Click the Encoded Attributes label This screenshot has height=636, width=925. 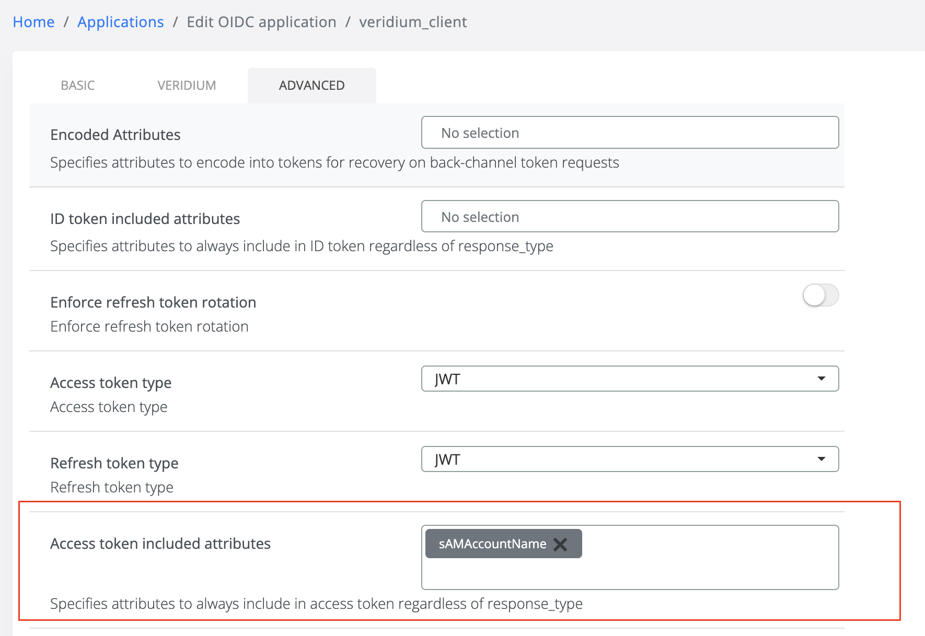pos(115,135)
